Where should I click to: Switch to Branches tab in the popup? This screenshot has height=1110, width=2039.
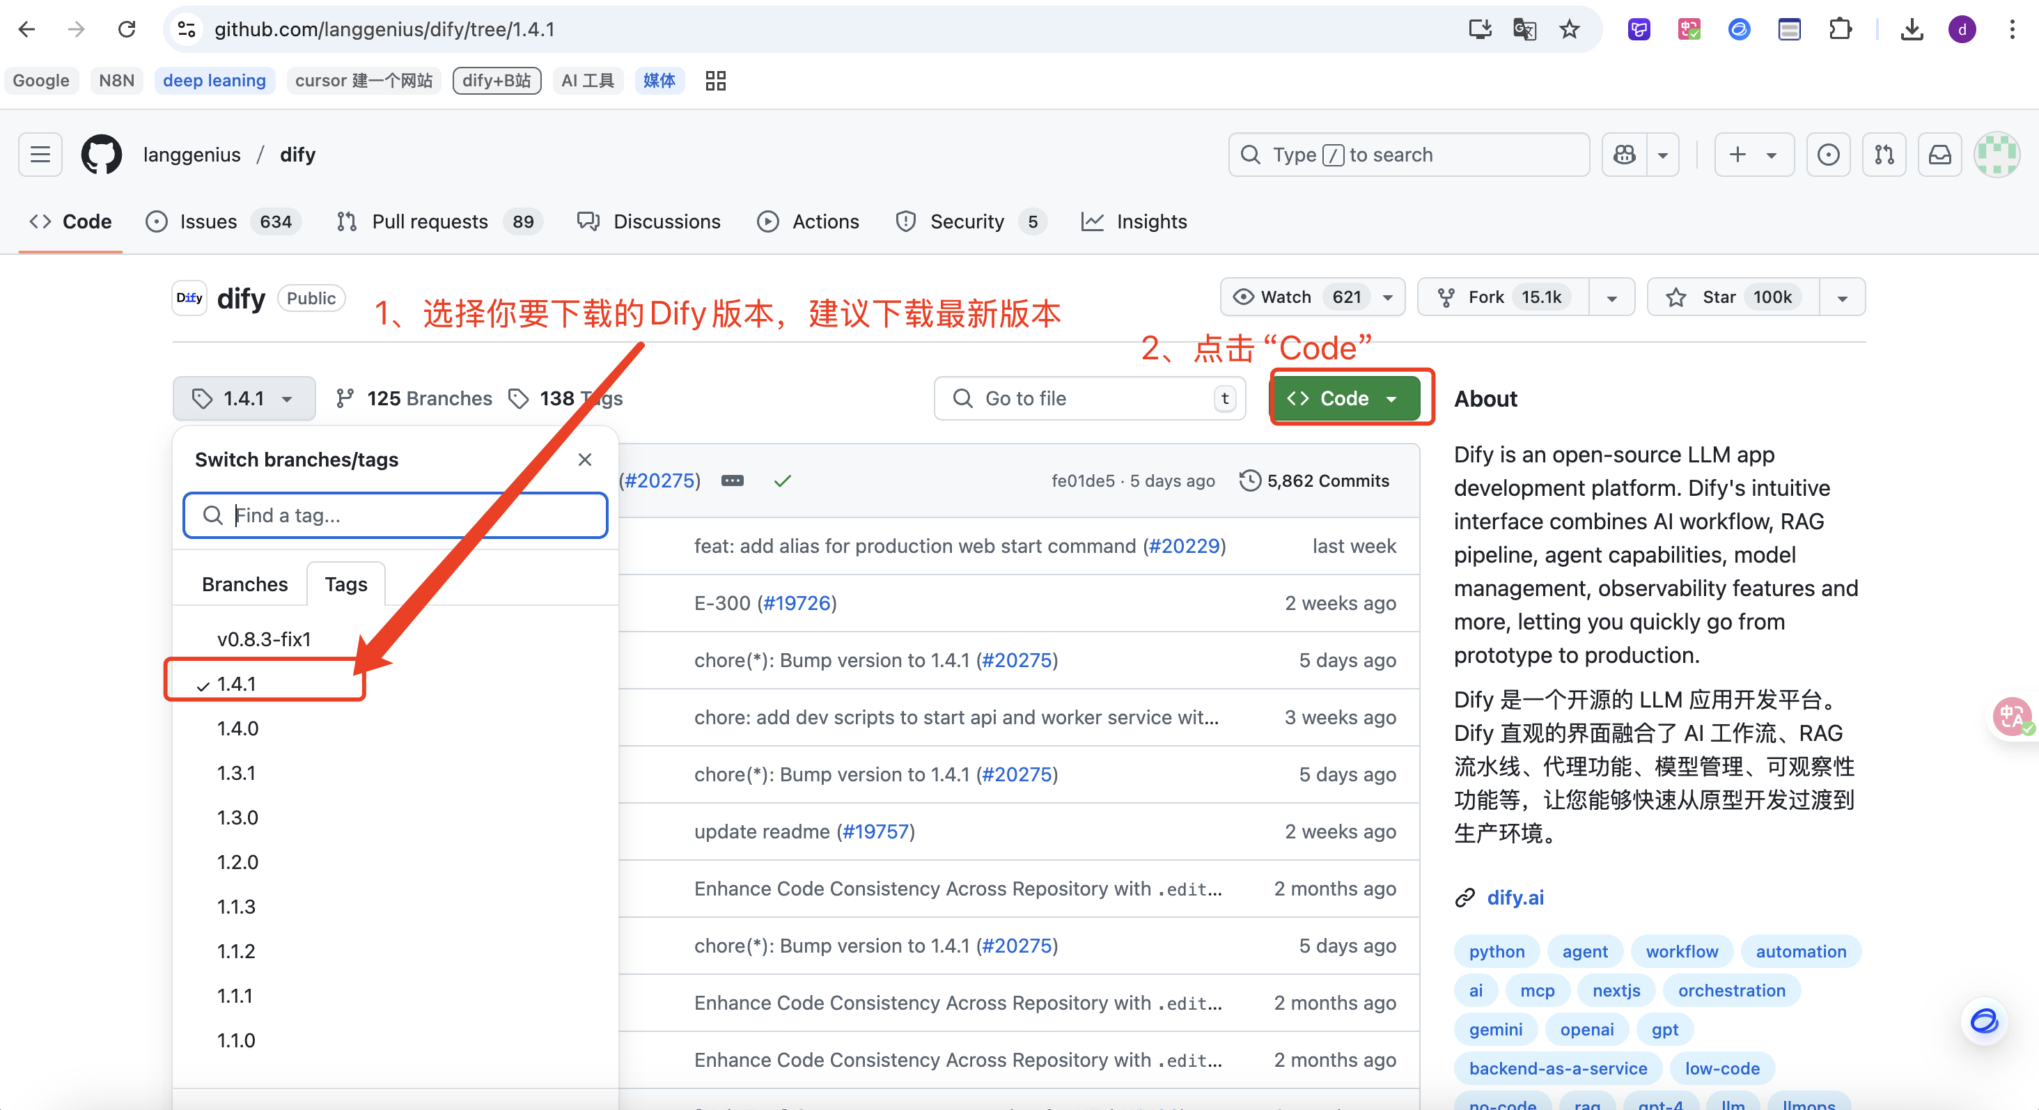point(244,584)
